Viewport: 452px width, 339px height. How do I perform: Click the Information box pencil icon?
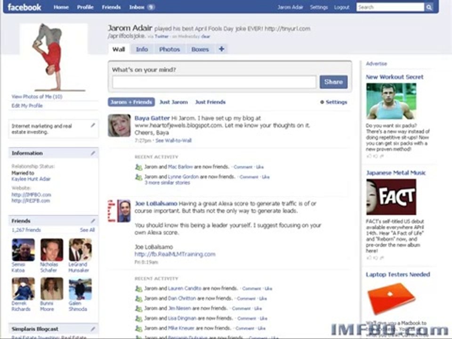point(93,153)
